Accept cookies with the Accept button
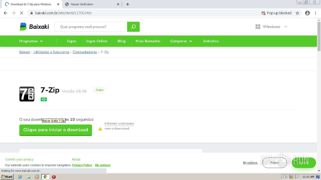Screen dimensions: 321x180 coord(304,163)
